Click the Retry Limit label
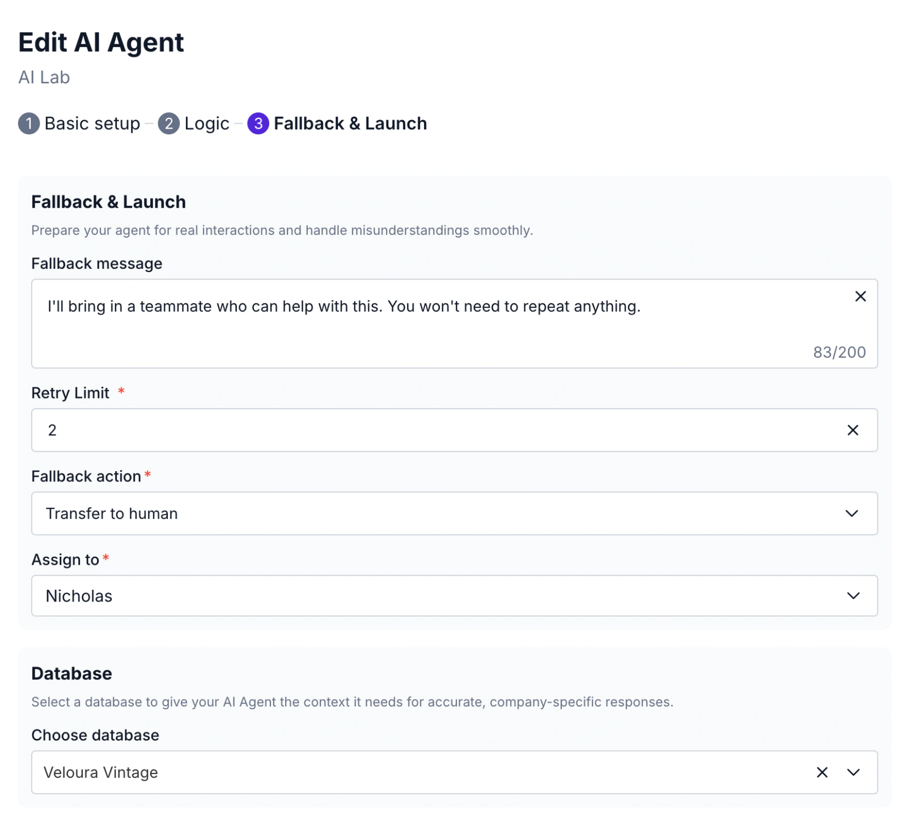This screenshot has width=916, height=821. [x=70, y=393]
